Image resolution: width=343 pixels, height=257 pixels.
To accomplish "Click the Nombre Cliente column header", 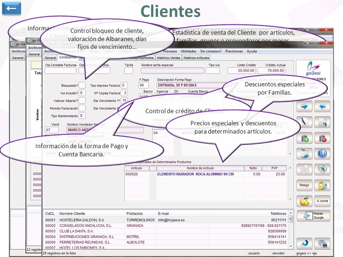I will (x=72, y=213).
